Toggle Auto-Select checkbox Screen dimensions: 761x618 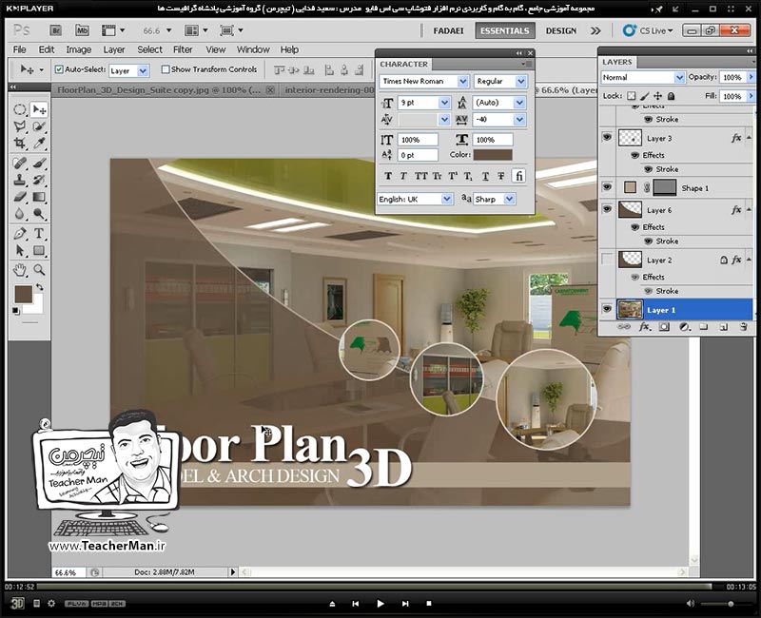coord(59,69)
